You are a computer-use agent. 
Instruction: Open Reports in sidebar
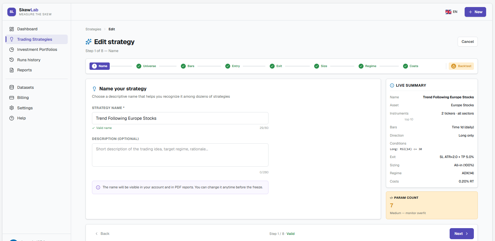[x=37, y=70]
